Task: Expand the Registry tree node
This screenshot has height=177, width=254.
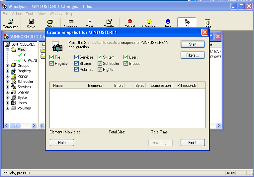Action: coord(7,71)
